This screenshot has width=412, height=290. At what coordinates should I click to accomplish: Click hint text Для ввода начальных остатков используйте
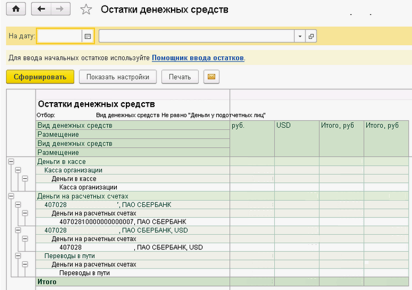click(x=79, y=58)
